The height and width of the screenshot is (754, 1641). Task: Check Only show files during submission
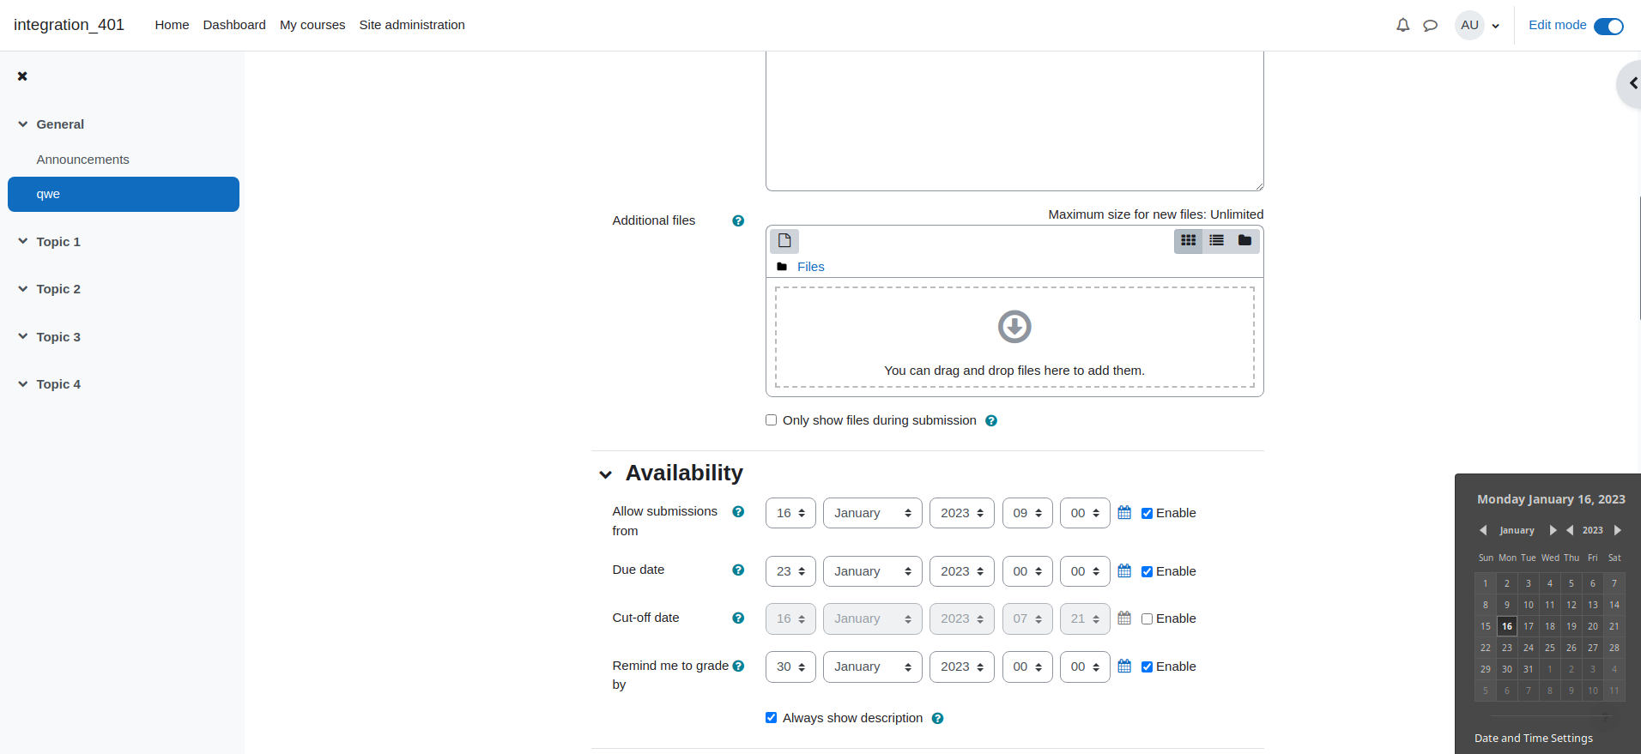click(771, 420)
